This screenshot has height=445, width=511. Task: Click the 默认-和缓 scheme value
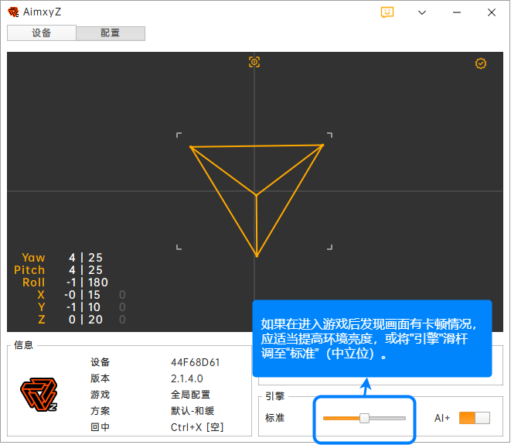(x=192, y=411)
